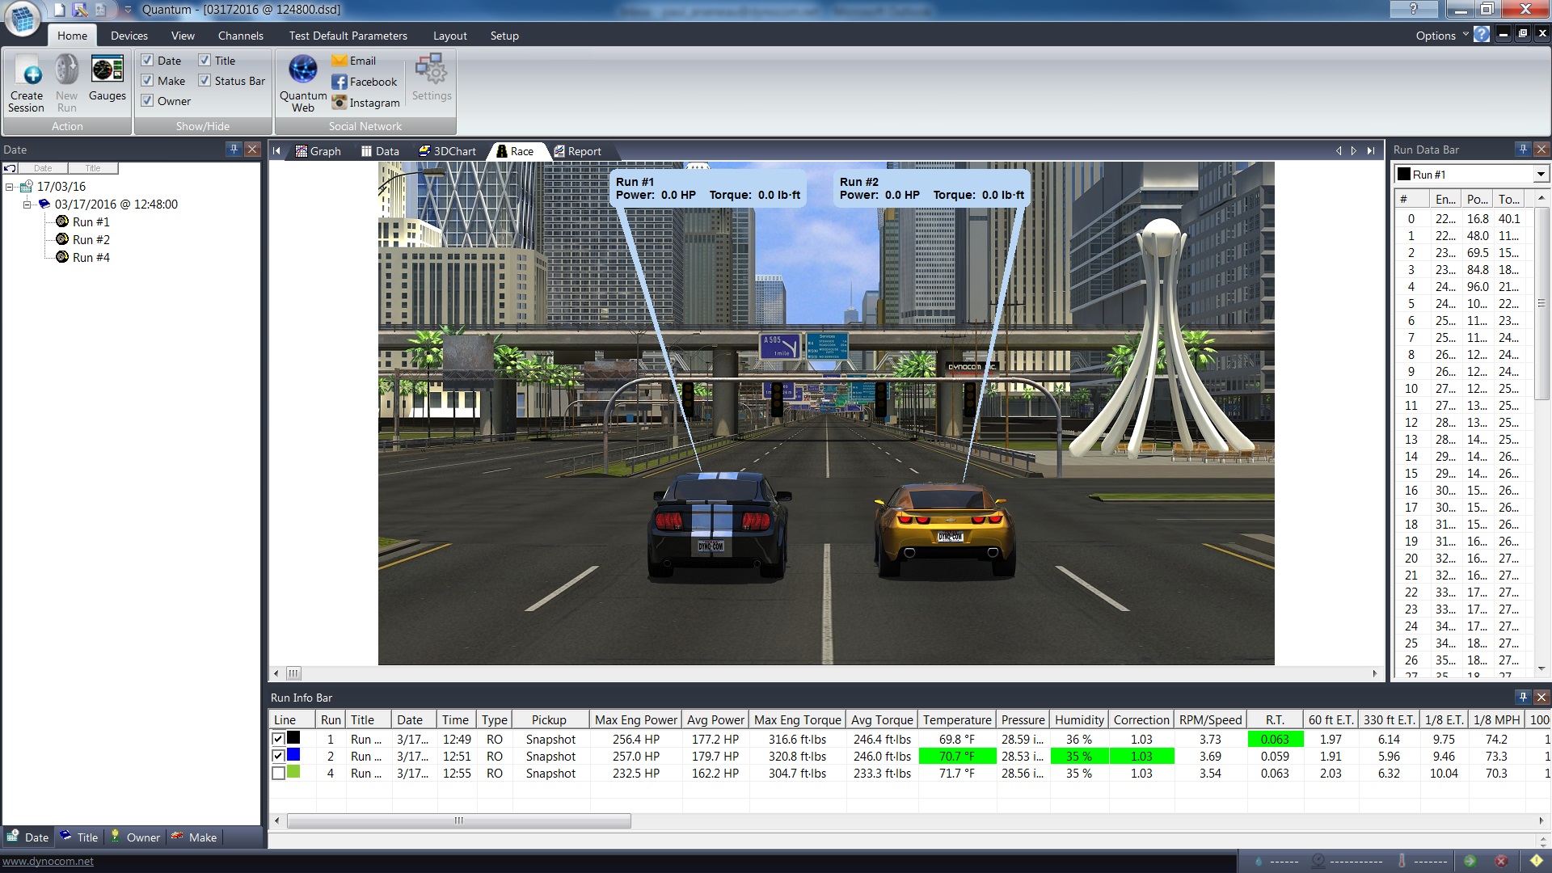Click the edit/save quick-access icon with pencil

(x=80, y=10)
